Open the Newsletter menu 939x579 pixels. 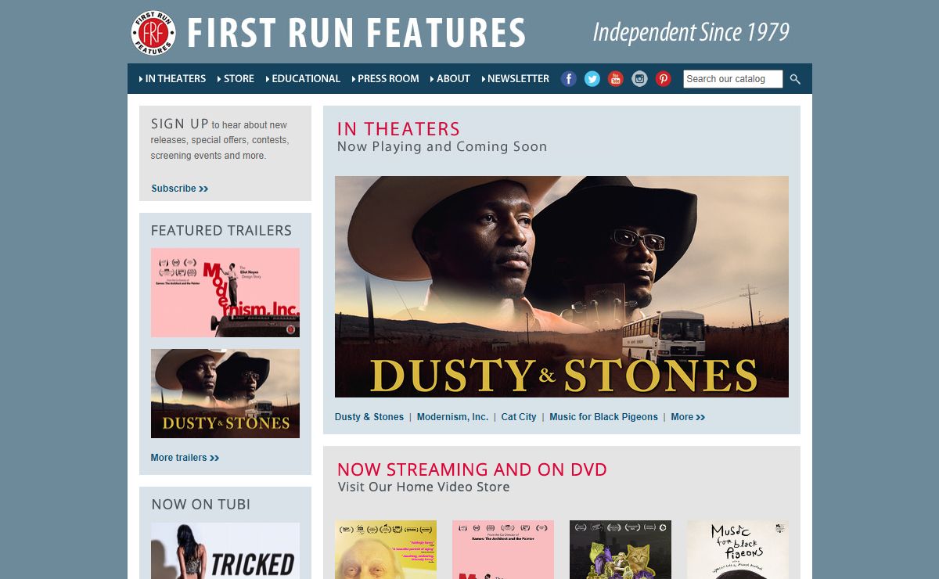coord(515,78)
